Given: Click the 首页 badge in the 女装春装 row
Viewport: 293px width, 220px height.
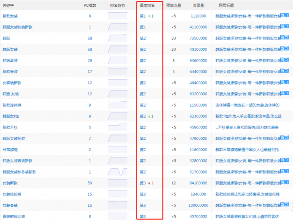Looking at the screenshot, I should point(283,205).
